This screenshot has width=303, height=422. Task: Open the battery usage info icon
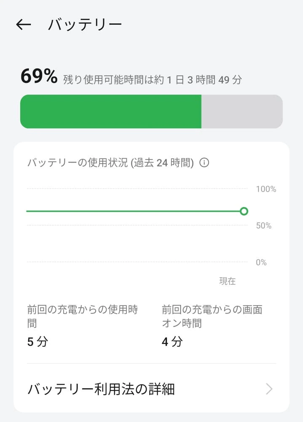[x=204, y=163]
